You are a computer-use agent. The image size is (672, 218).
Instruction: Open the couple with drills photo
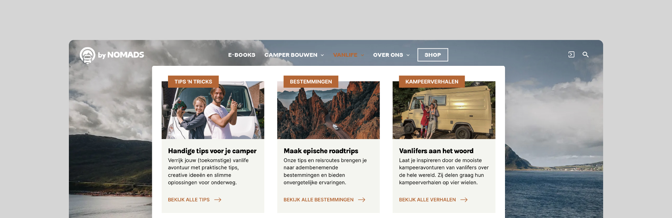[x=213, y=110]
